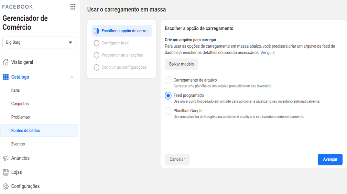This screenshot has width=347, height=194.
Task: Click the Avançar button
Action: [x=330, y=160]
